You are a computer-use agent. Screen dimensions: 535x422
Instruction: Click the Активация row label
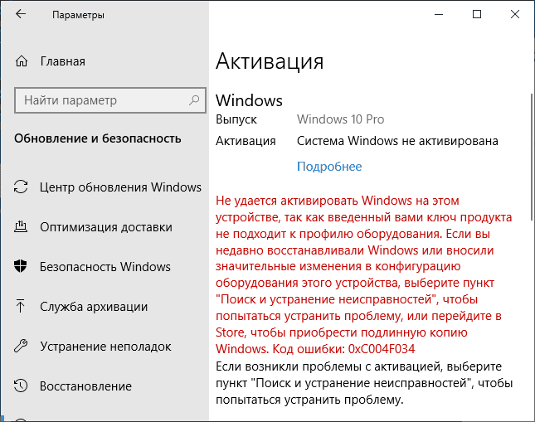tap(246, 141)
